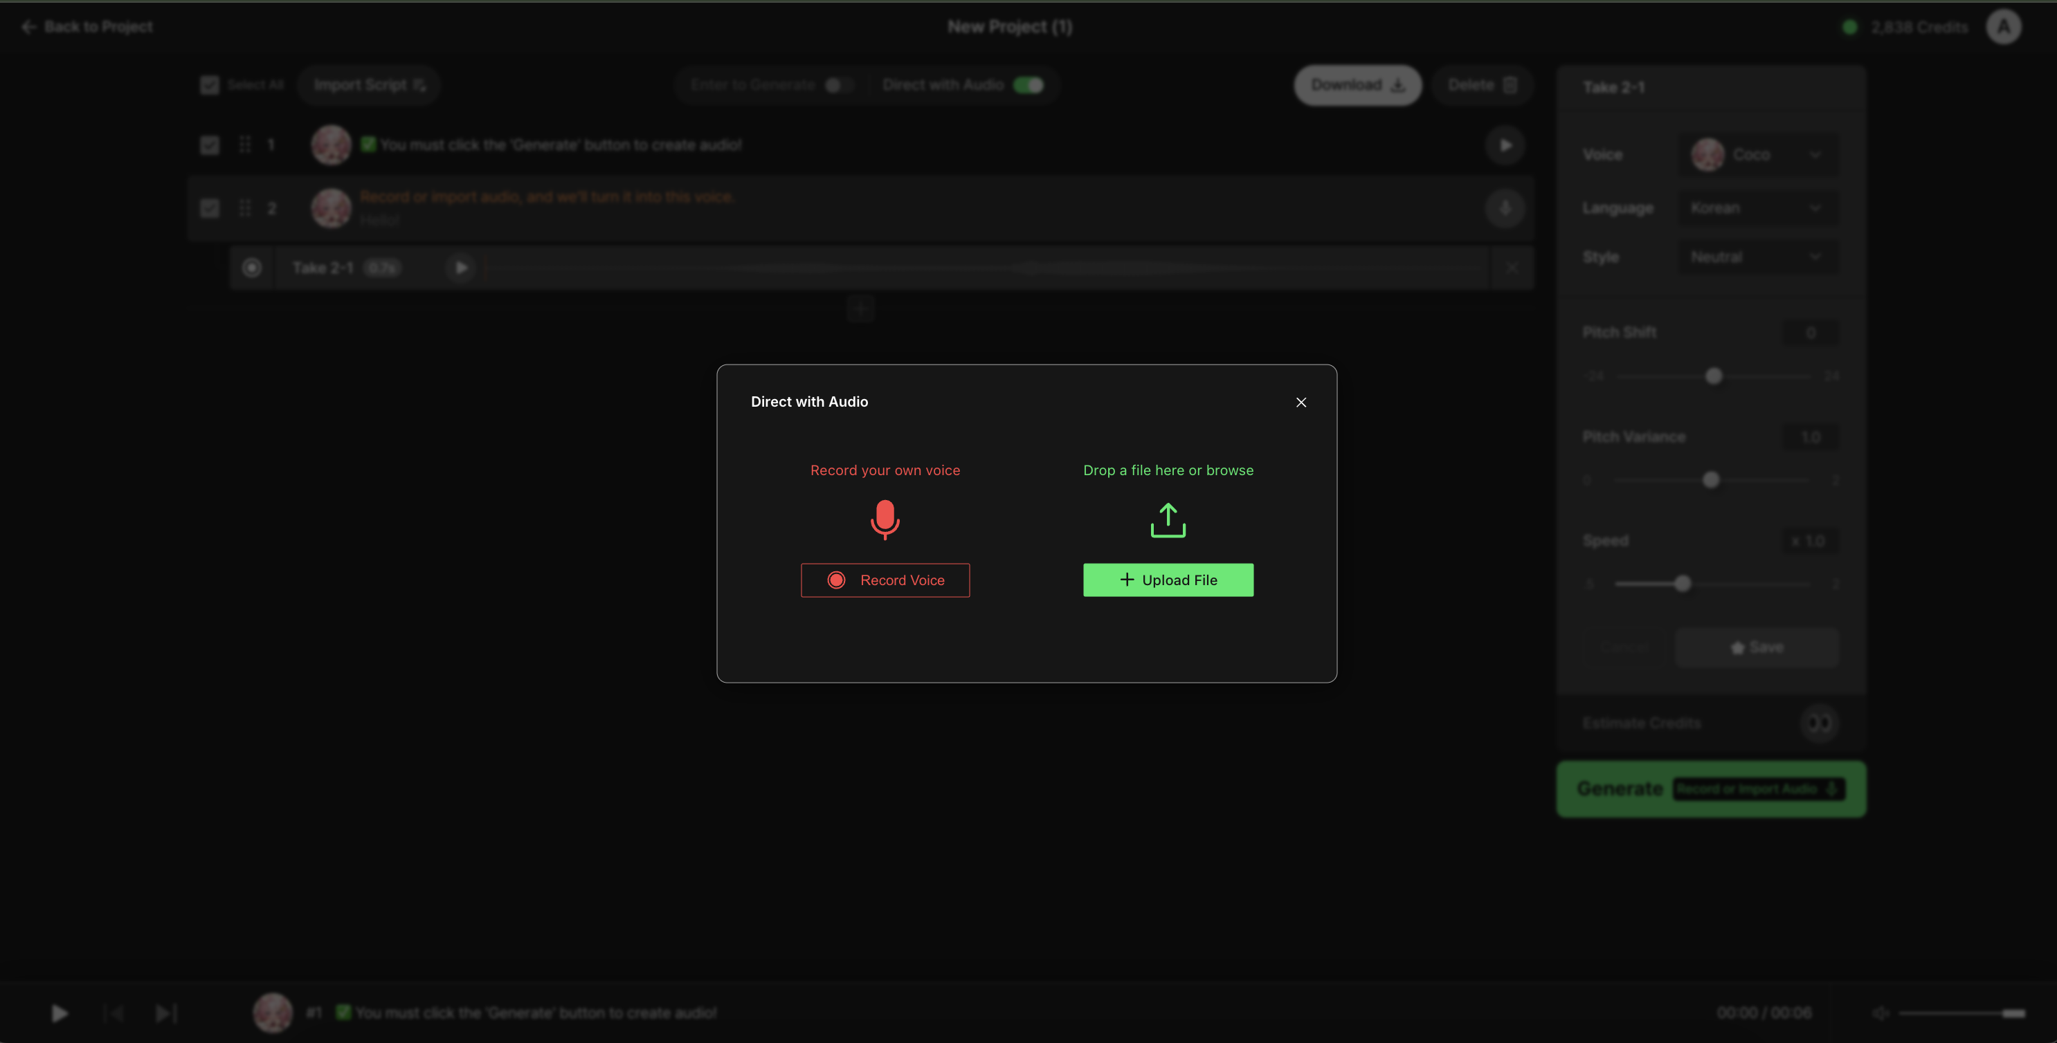Toggle checkbox for line 1
Viewport: 2057px width, 1043px height.
[210, 145]
